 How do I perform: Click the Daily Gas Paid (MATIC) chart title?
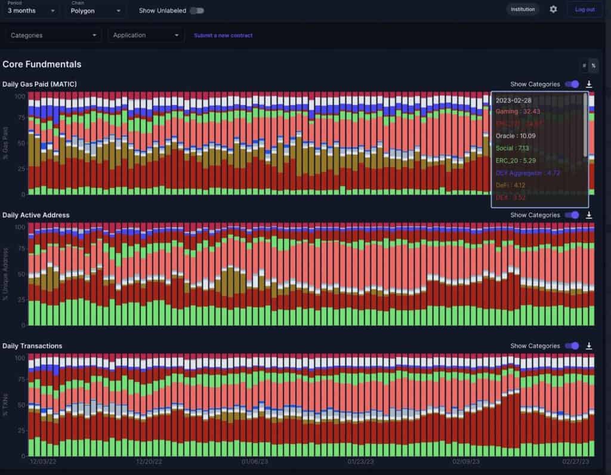click(x=39, y=84)
